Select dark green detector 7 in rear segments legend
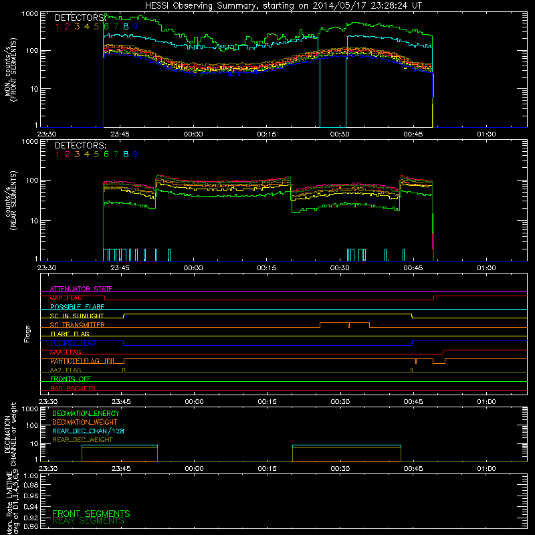The image size is (535, 535). pyautogui.click(x=116, y=154)
